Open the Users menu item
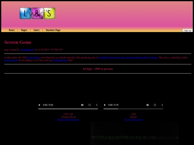194x145 pixels. pos(37,30)
